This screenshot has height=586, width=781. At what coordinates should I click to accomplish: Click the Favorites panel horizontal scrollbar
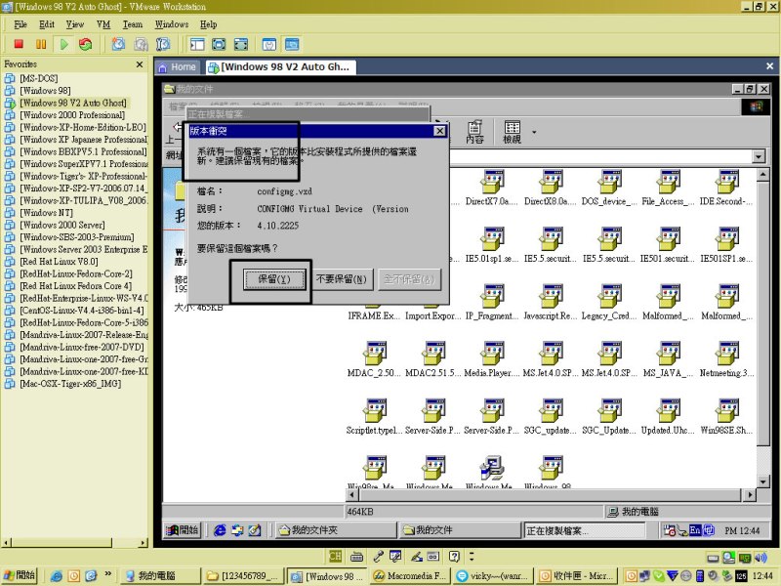point(75,543)
